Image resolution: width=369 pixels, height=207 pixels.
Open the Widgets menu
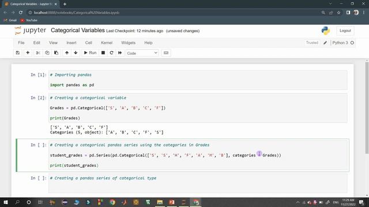point(128,43)
